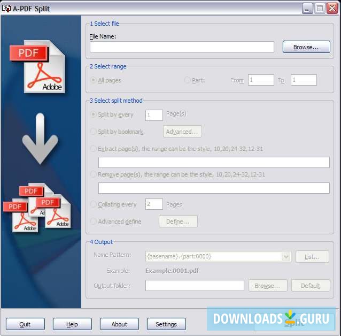The image size is (341, 336).
Task: Click the source PDF Adobe file icon
Action: (37, 66)
